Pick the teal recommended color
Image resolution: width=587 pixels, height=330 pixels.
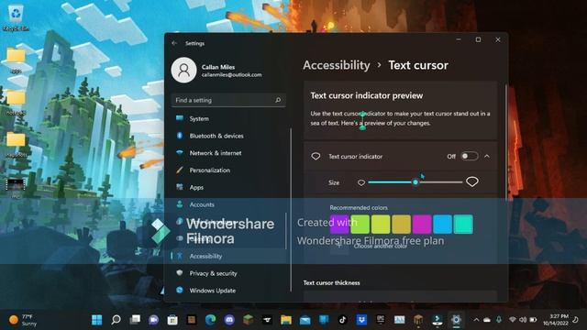coord(463,224)
